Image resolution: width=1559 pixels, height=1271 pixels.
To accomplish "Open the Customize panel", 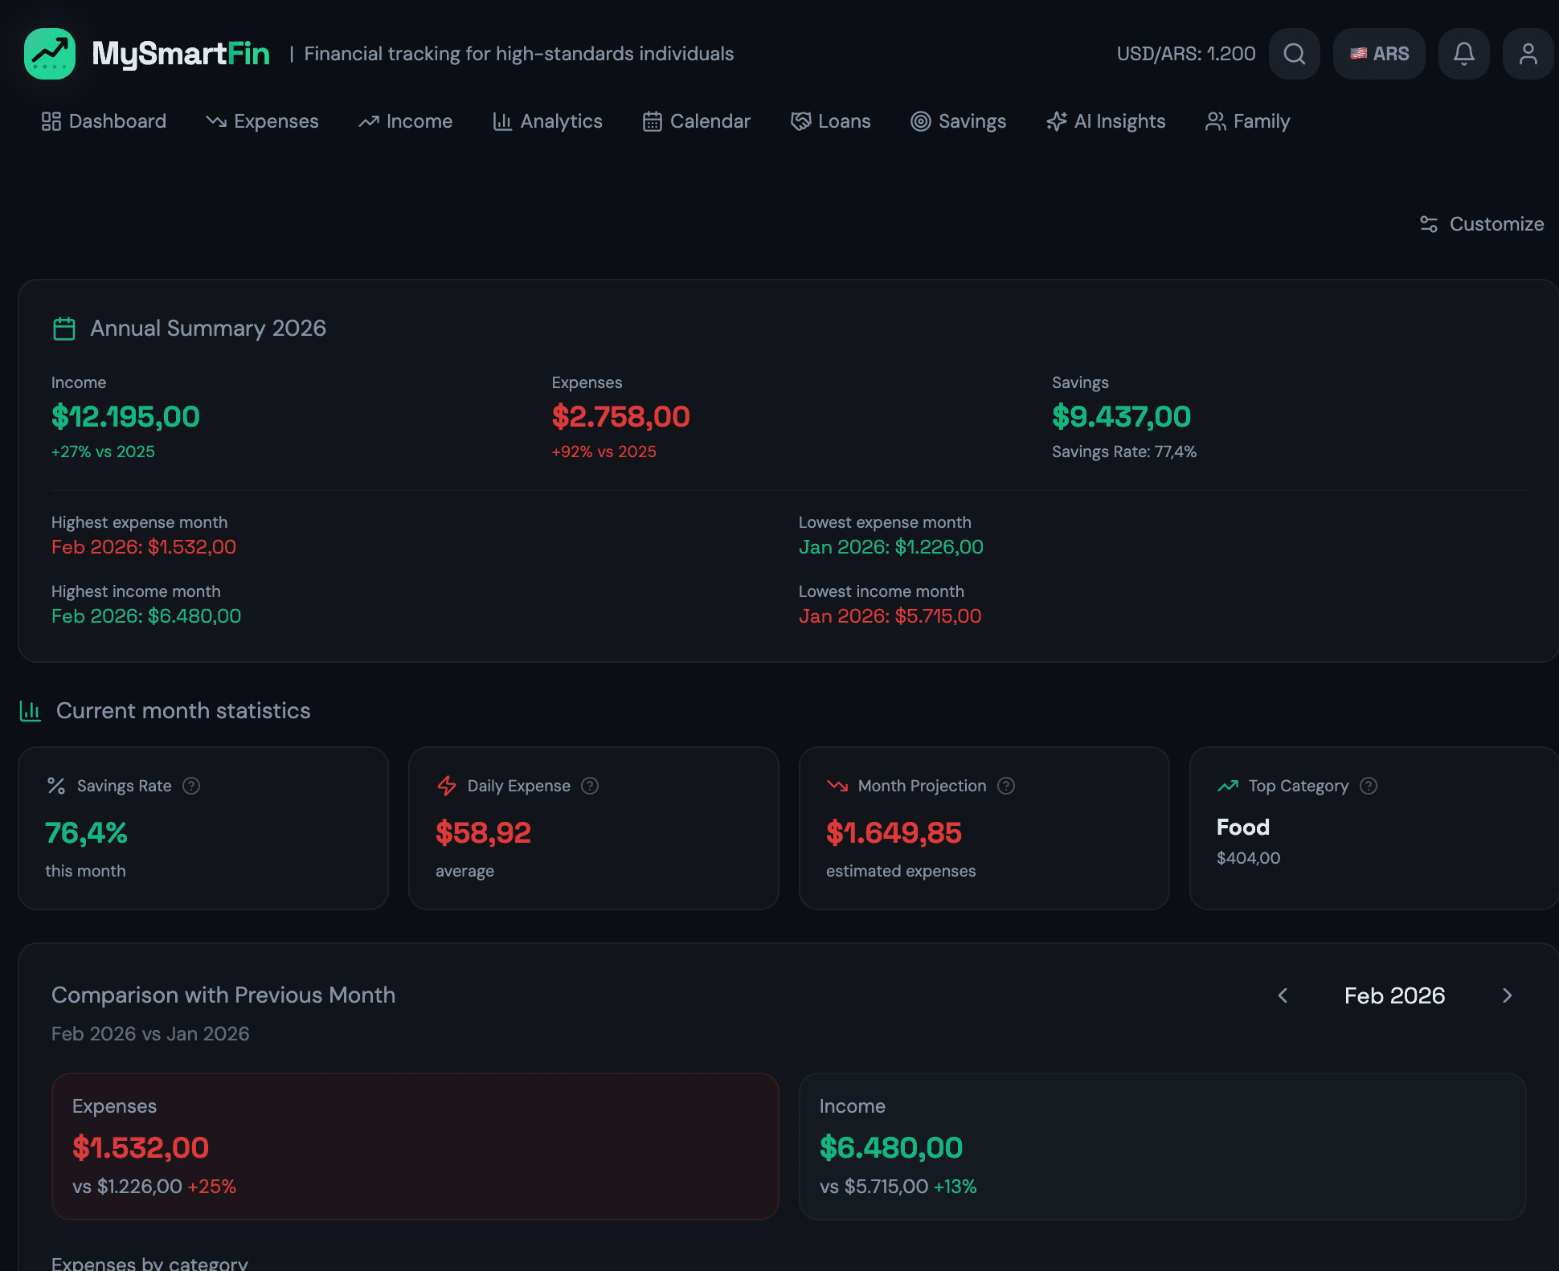I will click(x=1481, y=224).
